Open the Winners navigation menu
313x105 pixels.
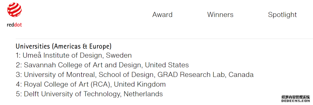tap(220, 14)
